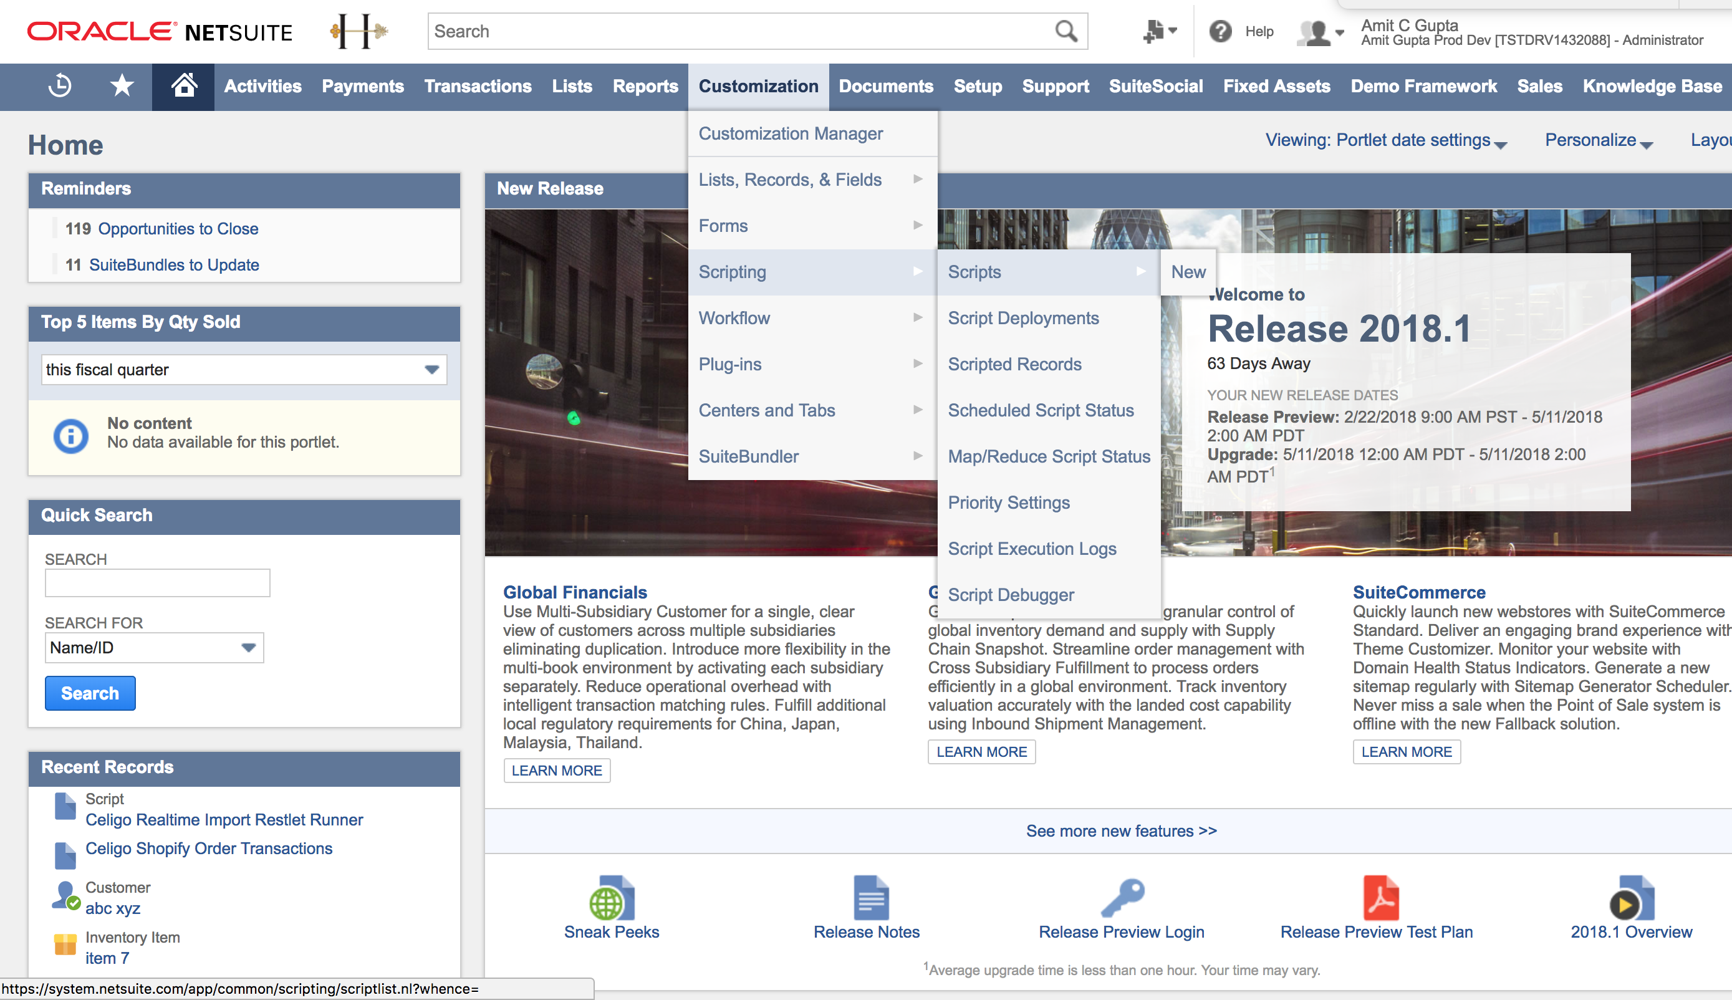Open the Release Notes document icon
The image size is (1732, 1000).
[x=872, y=898]
